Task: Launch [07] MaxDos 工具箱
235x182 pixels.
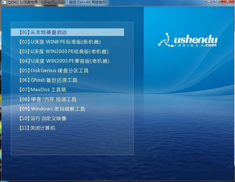Action: [x=43, y=90]
